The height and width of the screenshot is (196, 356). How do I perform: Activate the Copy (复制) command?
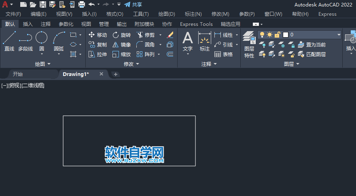[97, 45]
